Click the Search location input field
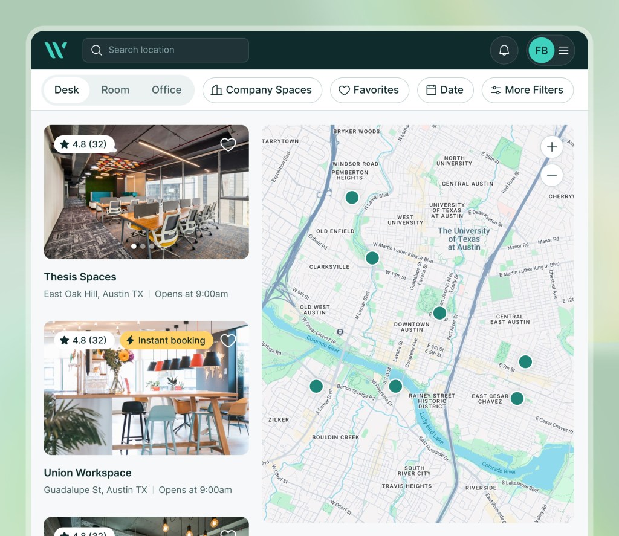 tap(166, 50)
